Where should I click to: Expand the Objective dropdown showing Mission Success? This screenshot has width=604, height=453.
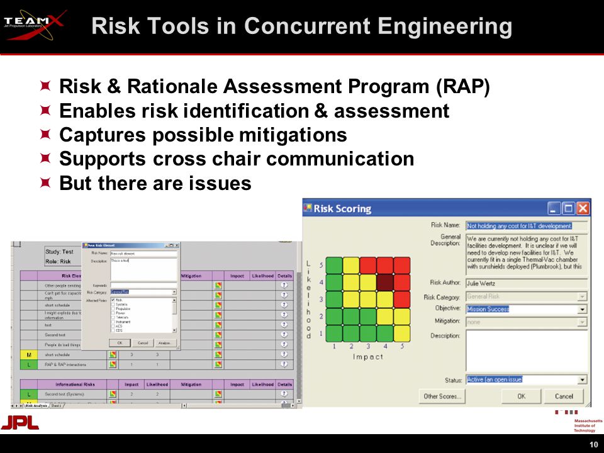tap(582, 309)
